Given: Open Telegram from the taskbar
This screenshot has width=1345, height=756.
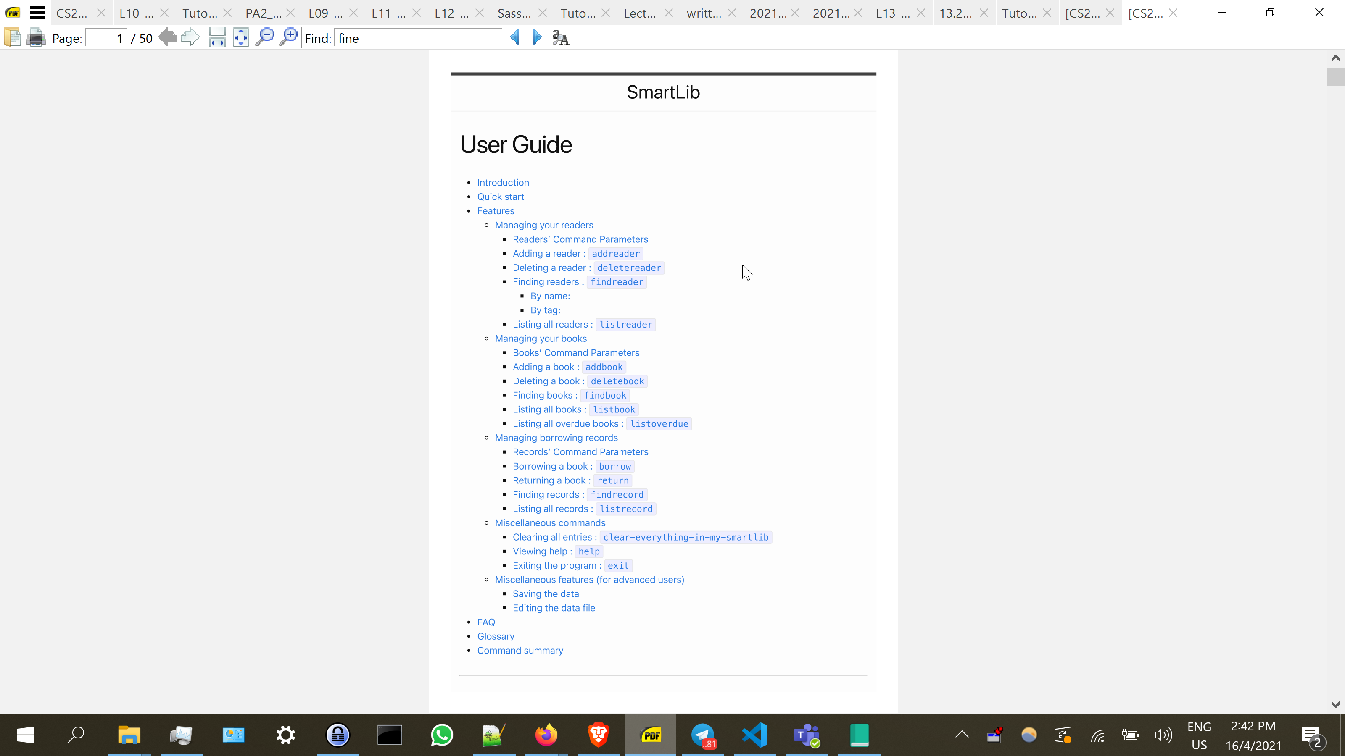Looking at the screenshot, I should (x=703, y=735).
